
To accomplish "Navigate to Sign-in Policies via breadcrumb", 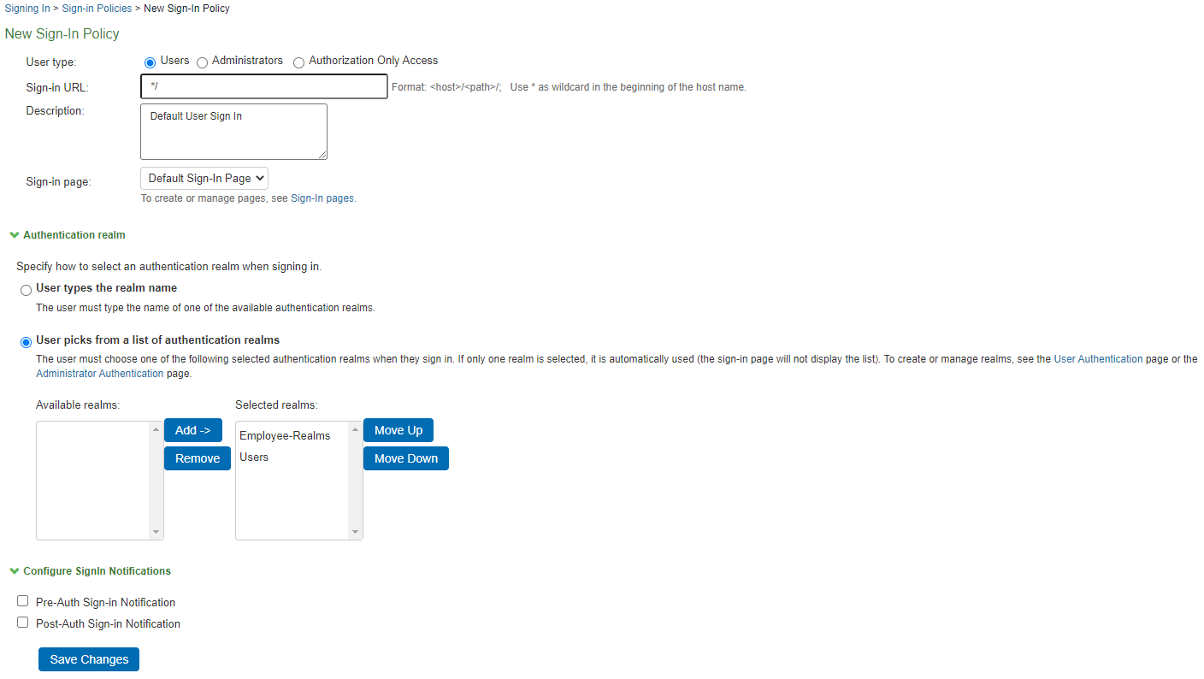I will coord(97,8).
